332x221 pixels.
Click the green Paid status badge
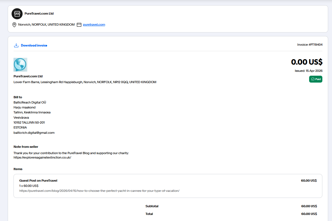pos(316,79)
